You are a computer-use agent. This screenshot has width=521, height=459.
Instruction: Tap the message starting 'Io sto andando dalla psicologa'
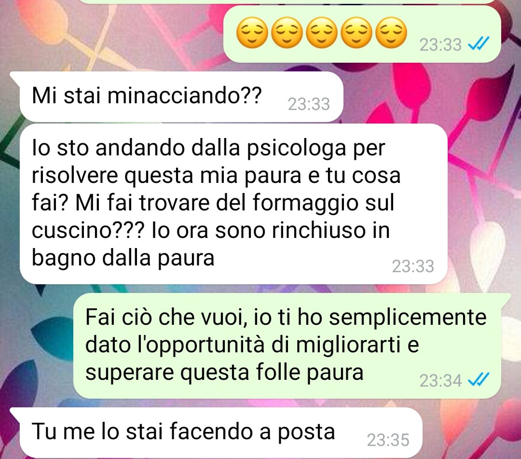(233, 204)
